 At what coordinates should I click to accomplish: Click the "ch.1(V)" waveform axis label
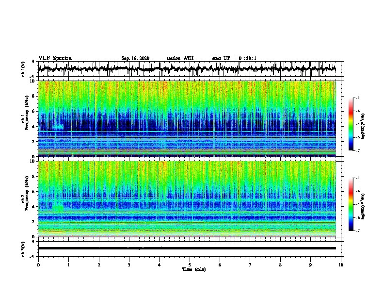coord(23,69)
